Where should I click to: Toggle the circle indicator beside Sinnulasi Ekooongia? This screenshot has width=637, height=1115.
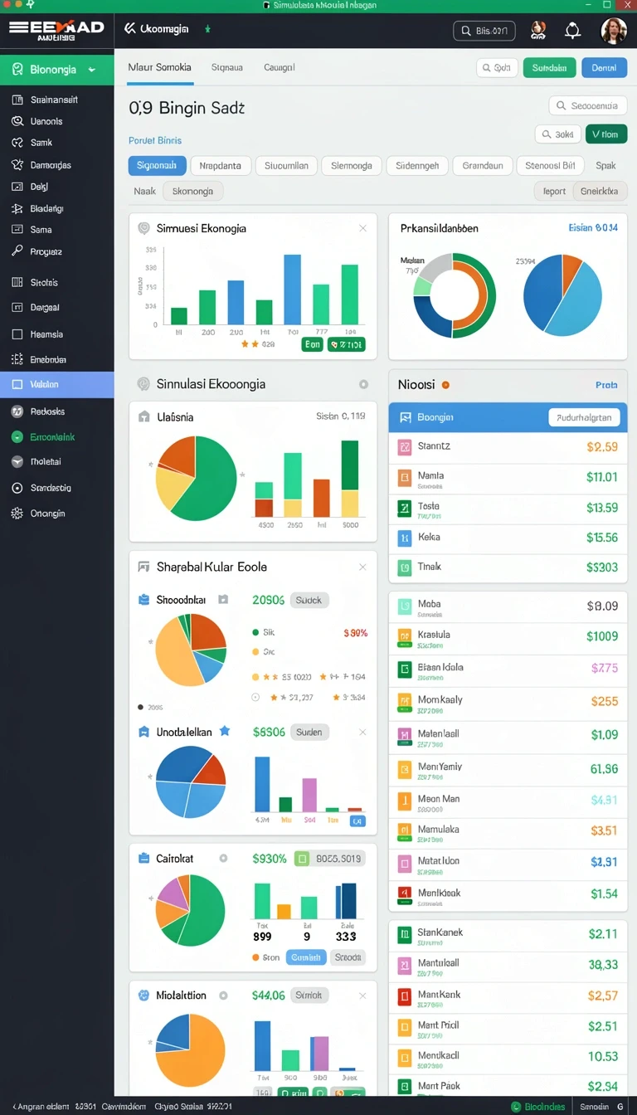point(363,384)
